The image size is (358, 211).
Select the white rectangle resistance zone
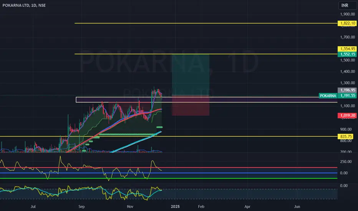tap(207, 100)
